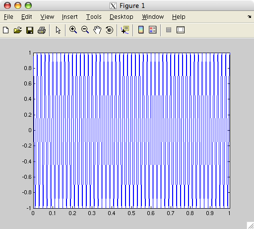Click the dock figure arrow at menu bar end

point(249,16)
